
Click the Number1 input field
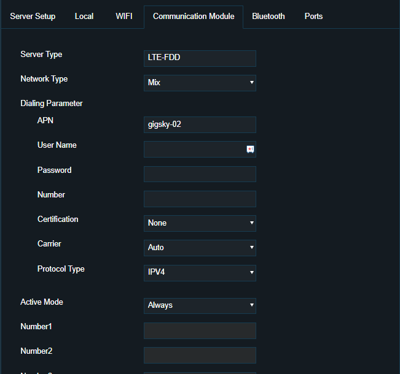200,330
